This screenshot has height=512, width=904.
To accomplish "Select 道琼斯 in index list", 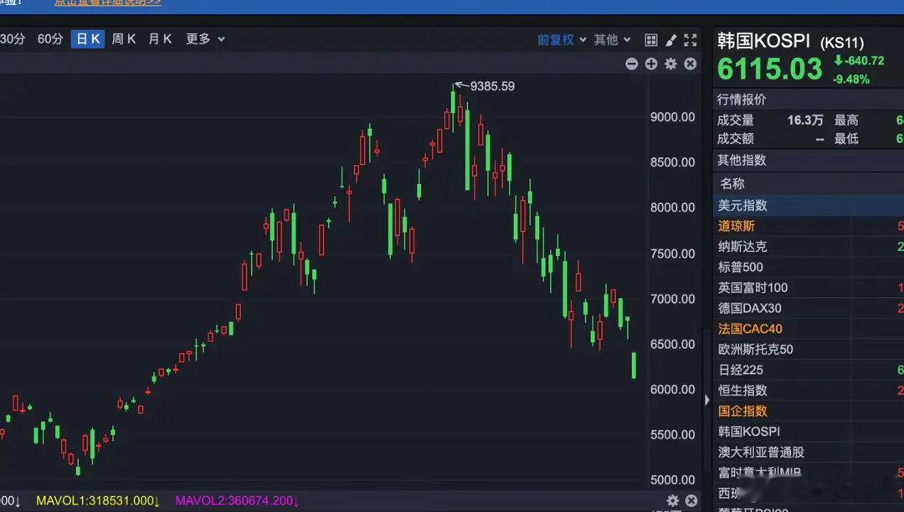I will (x=809, y=227).
